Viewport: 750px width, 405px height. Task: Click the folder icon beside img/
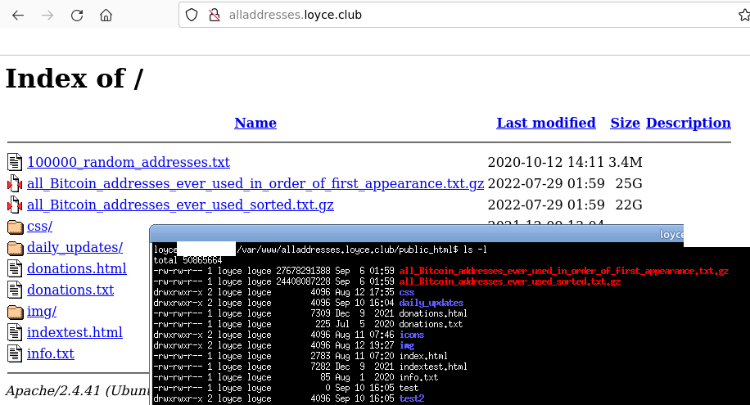[16, 312]
